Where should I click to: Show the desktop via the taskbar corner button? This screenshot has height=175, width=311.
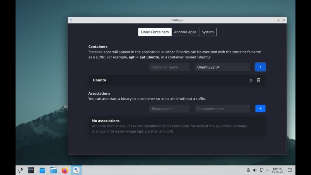[290, 170]
